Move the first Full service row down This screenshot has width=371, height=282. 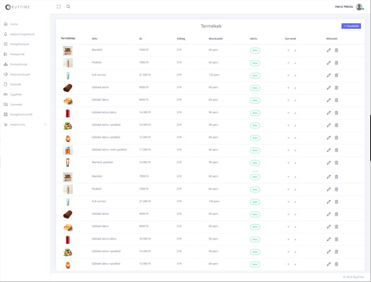coord(295,75)
